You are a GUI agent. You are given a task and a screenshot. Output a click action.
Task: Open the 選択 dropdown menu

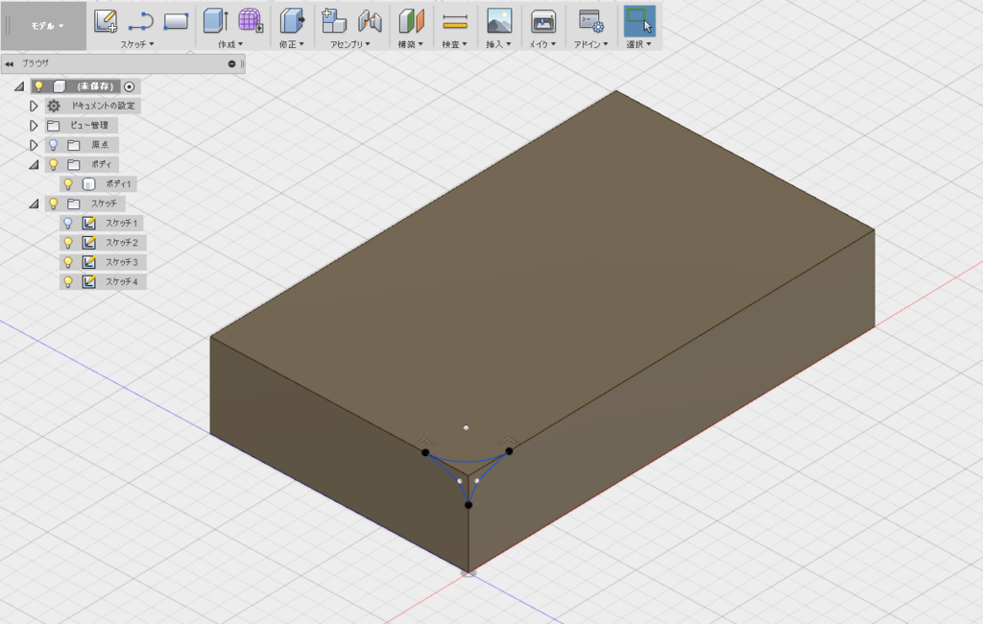(638, 44)
